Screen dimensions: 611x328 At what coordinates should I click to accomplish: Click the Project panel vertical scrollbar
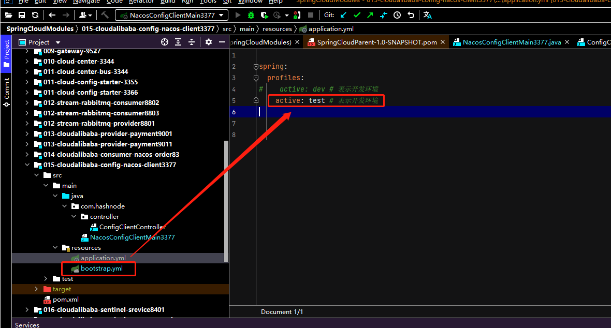click(226, 201)
